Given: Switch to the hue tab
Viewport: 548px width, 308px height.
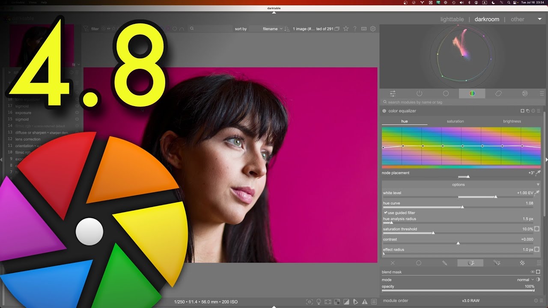Looking at the screenshot, I should click(x=405, y=121).
